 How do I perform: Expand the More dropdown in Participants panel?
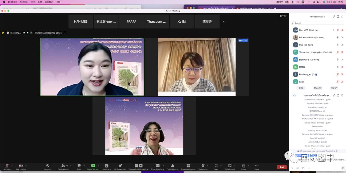(x=334, y=88)
